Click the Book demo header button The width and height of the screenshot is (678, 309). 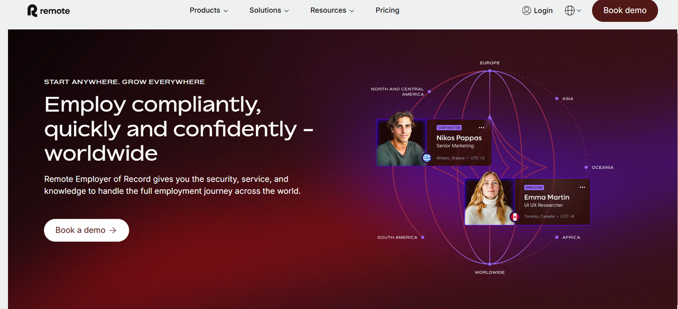click(624, 10)
